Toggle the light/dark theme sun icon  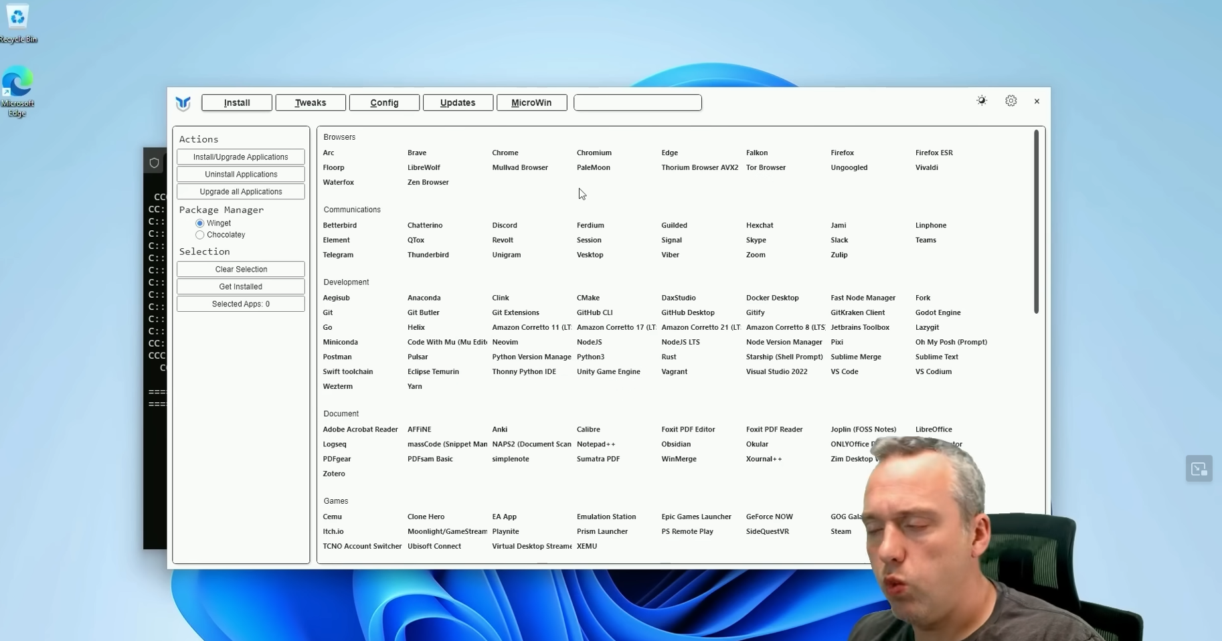(982, 101)
